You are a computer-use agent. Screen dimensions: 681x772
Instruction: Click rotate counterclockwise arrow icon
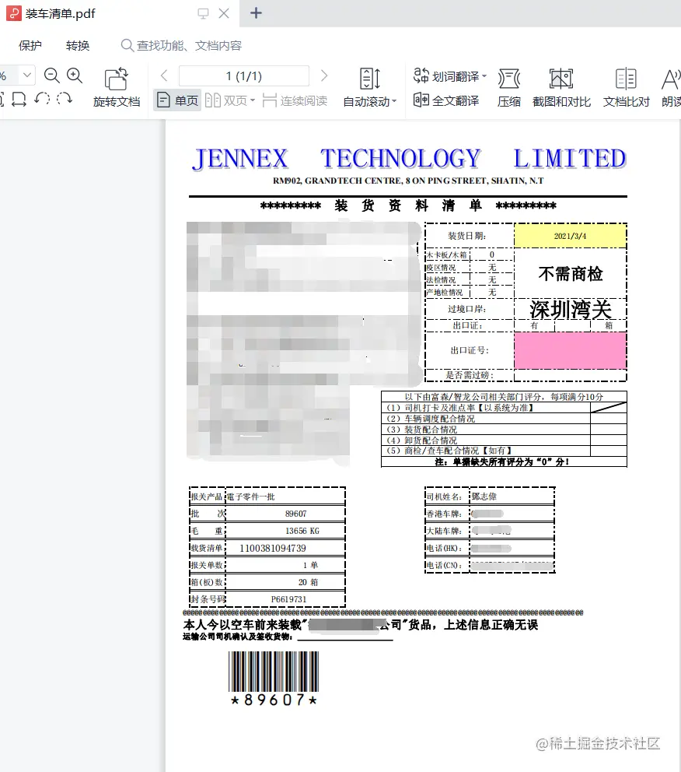coord(42,99)
